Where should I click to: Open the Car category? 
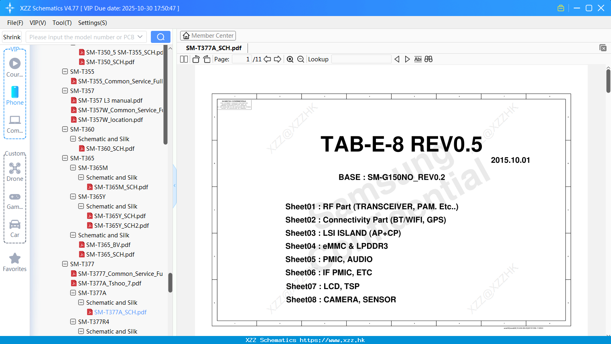(x=15, y=229)
